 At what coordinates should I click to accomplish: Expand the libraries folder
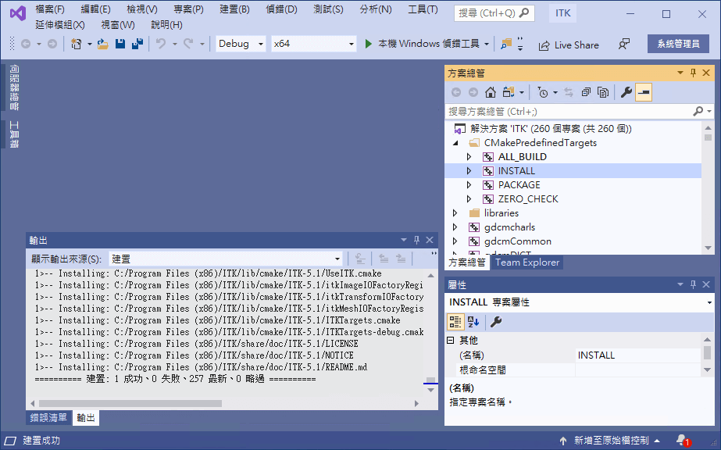455,213
